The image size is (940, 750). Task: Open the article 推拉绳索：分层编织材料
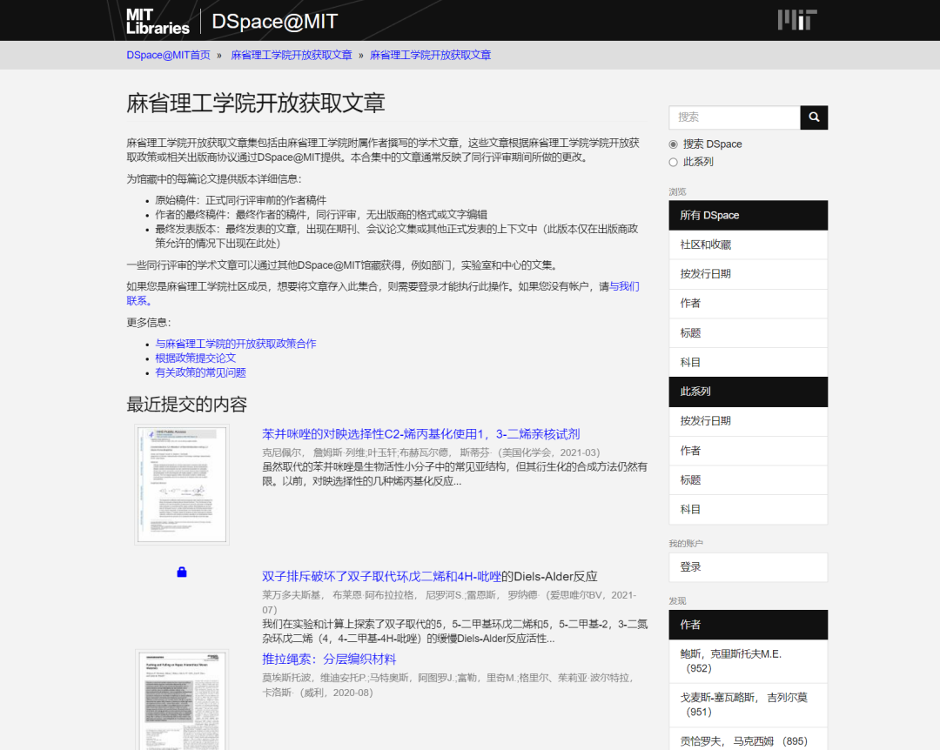330,657
